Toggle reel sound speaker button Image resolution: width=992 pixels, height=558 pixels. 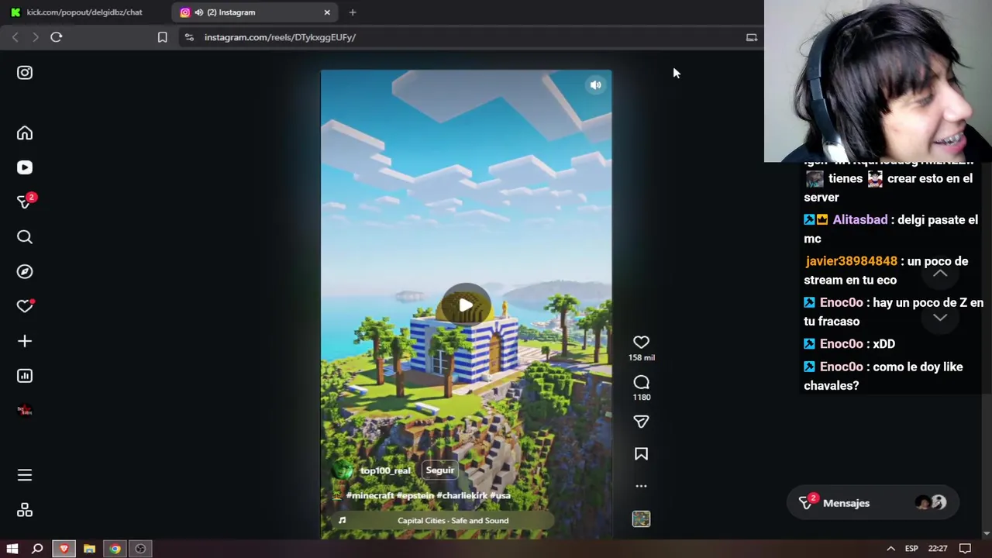pyautogui.click(x=595, y=85)
